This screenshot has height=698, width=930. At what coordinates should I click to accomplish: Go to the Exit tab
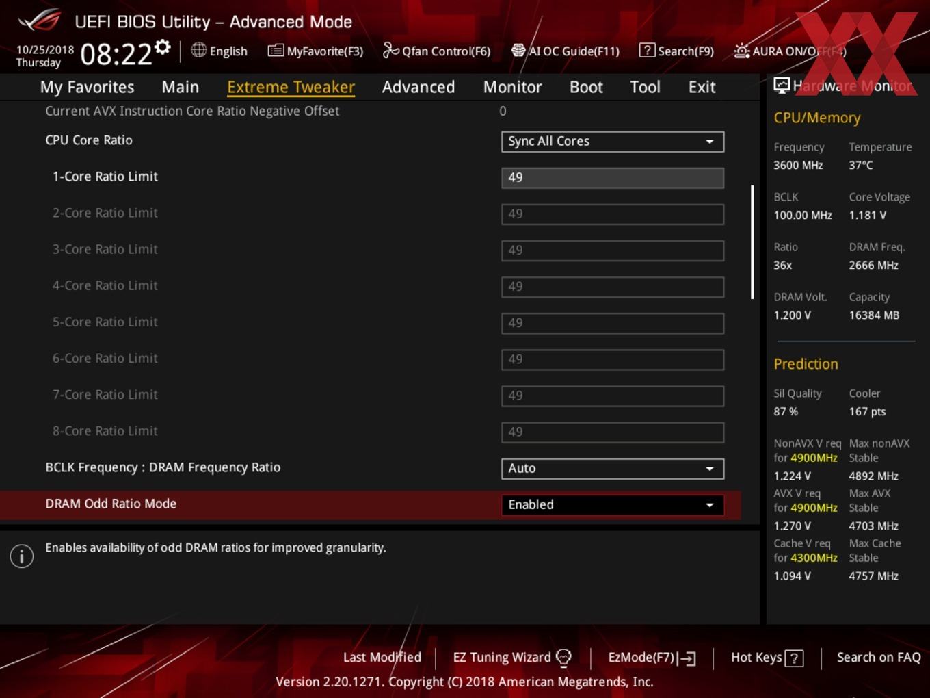pos(702,87)
